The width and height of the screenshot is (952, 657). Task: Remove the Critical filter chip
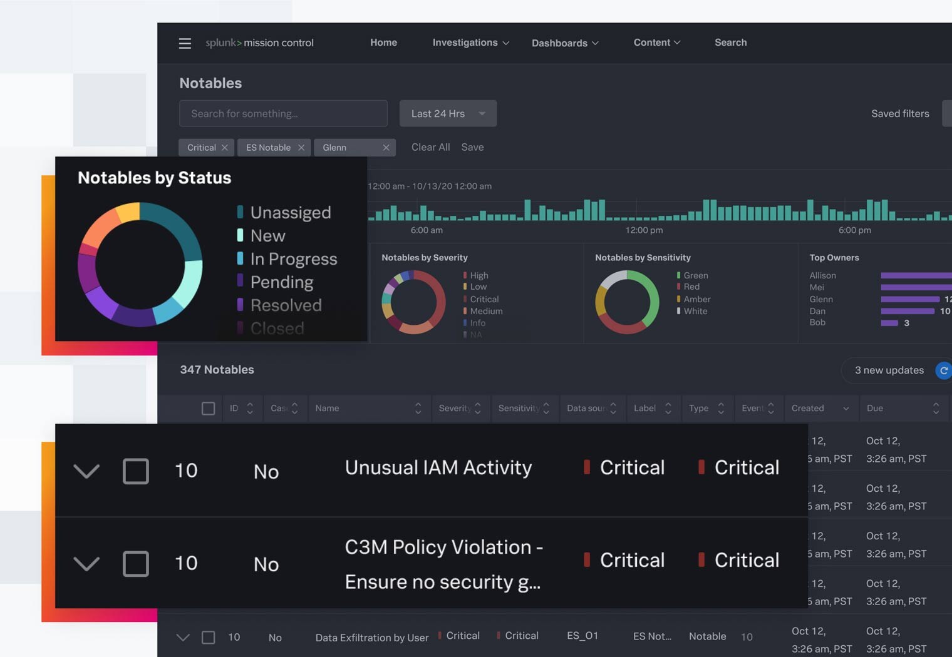(x=224, y=148)
